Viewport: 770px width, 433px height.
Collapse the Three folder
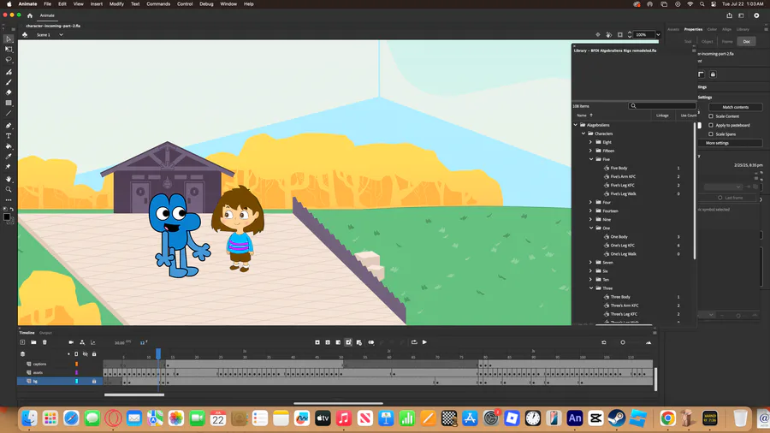591,288
